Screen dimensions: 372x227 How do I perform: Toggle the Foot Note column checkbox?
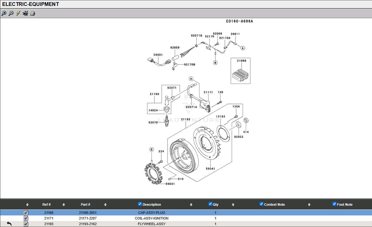334,204
